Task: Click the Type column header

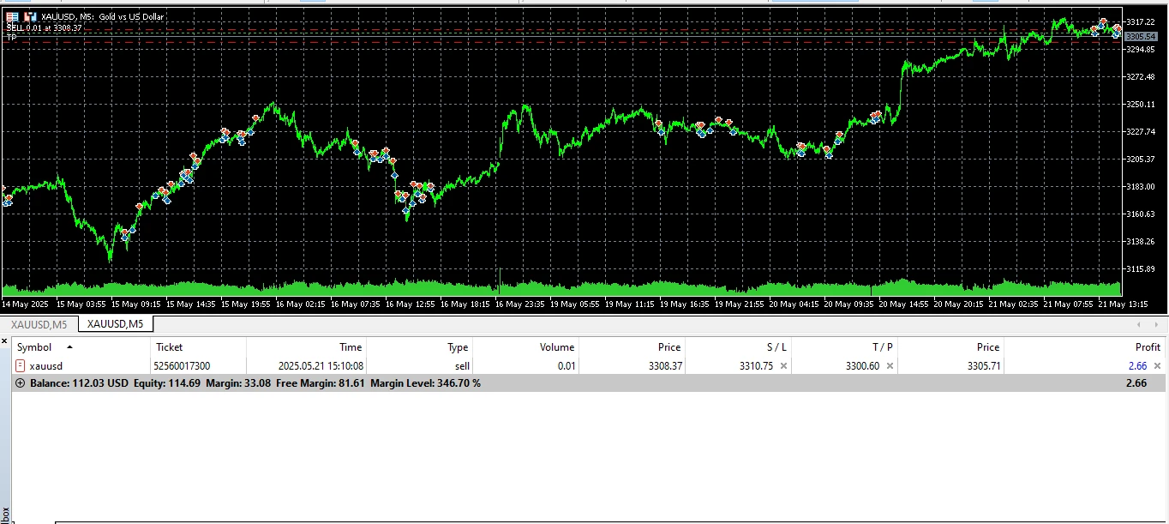Action: pyautogui.click(x=458, y=347)
